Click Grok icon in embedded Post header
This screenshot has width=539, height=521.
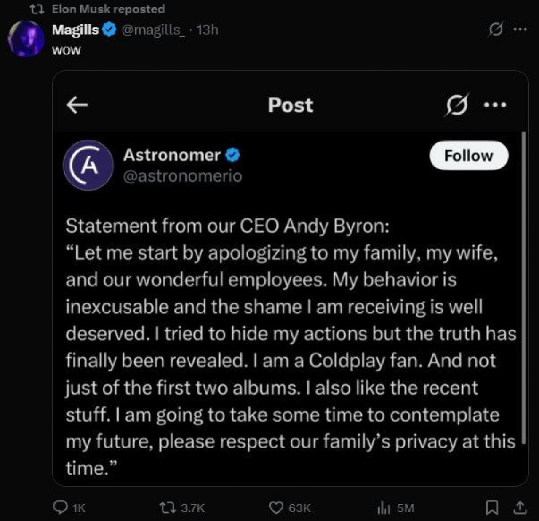coord(457,105)
